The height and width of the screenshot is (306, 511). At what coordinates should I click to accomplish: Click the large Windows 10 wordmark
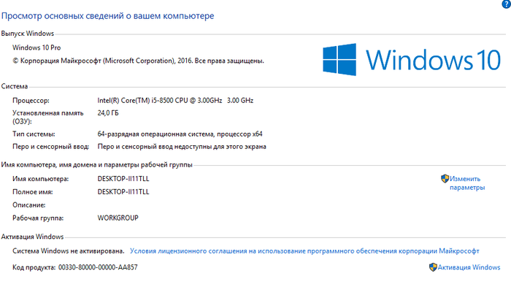tap(433, 60)
